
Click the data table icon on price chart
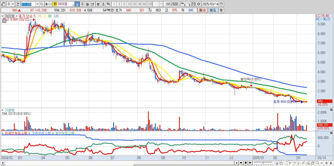tap(4, 21)
